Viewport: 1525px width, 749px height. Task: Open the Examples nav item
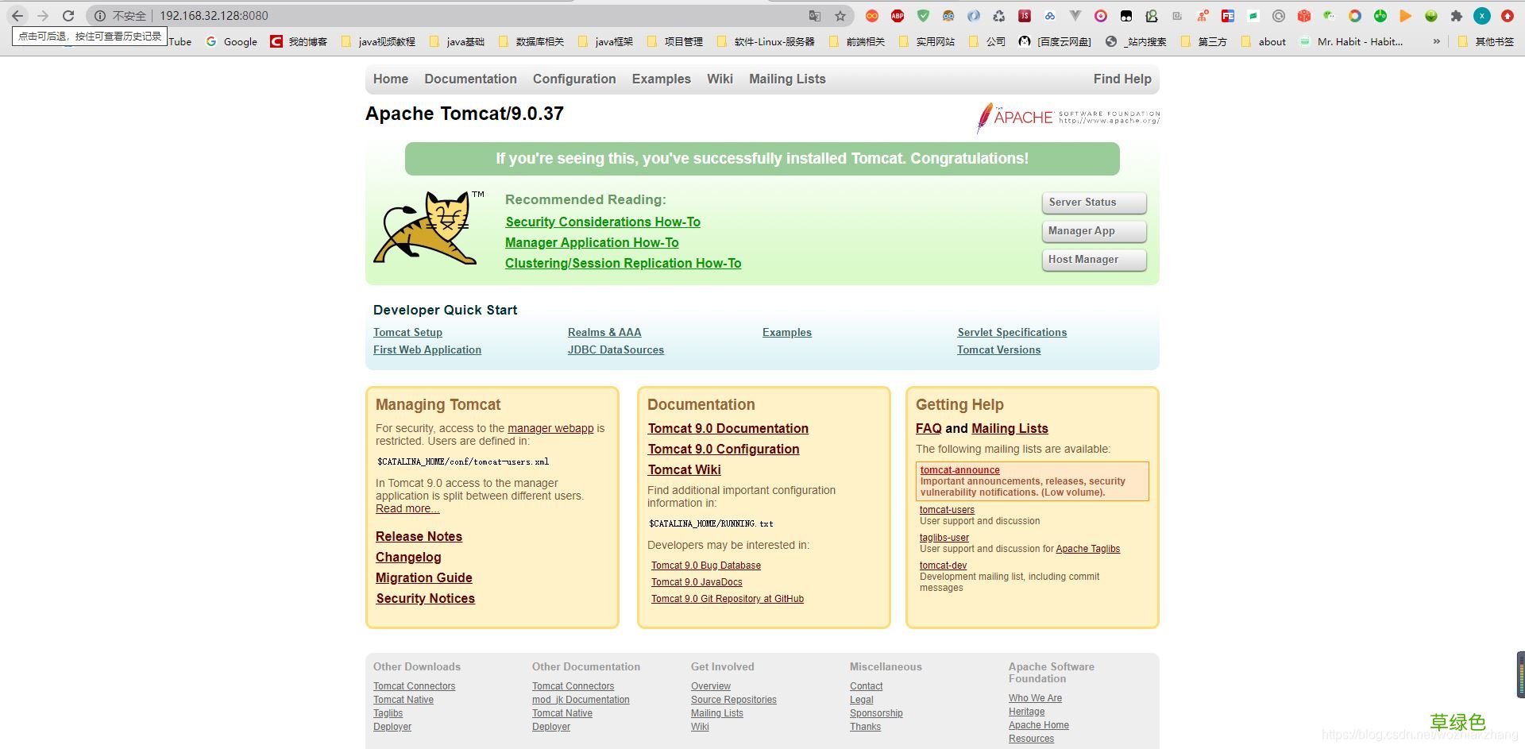click(662, 79)
